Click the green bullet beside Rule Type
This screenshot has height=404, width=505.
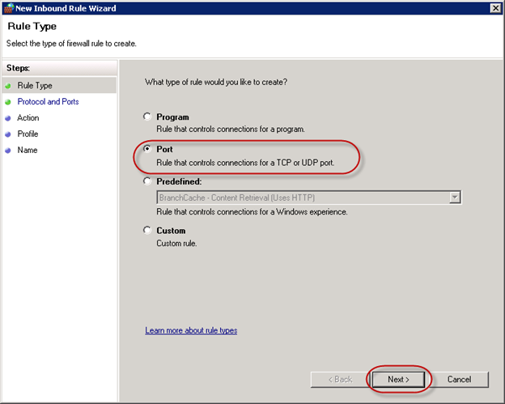click(x=8, y=86)
